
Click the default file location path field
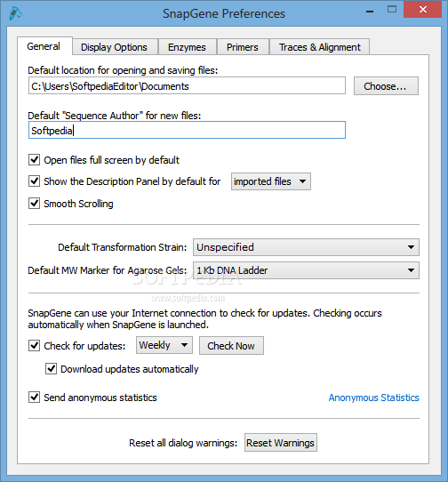pos(187,85)
